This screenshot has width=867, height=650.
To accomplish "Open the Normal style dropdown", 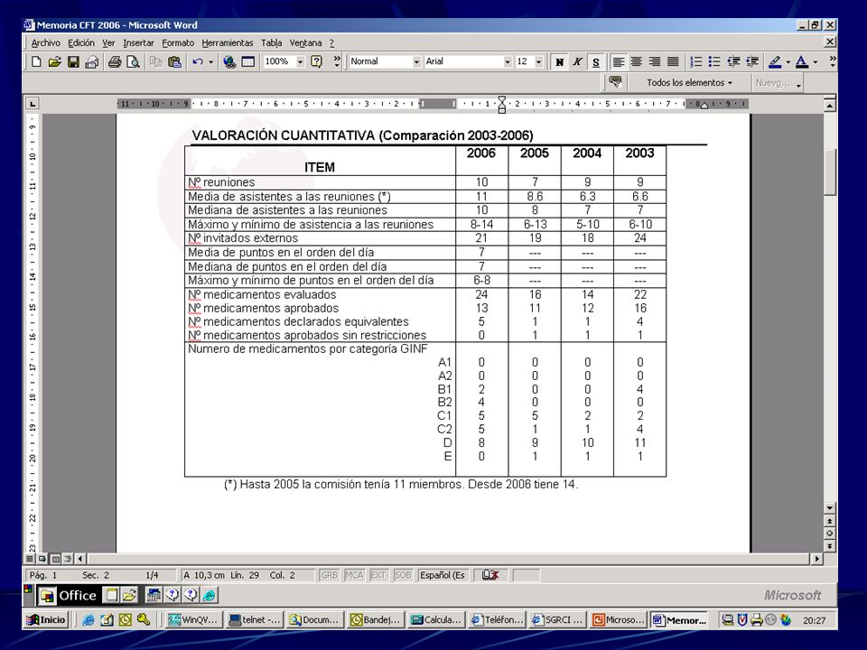I will 416,62.
